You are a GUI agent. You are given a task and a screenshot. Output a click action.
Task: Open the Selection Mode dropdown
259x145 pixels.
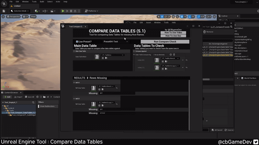click(x=21, y=11)
